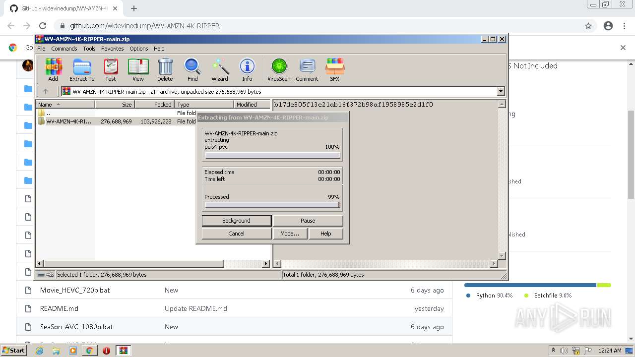Open a new Chrome tab

pos(134,8)
